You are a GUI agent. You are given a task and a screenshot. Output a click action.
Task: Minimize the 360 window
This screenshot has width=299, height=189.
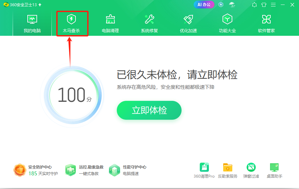pos(283,5)
